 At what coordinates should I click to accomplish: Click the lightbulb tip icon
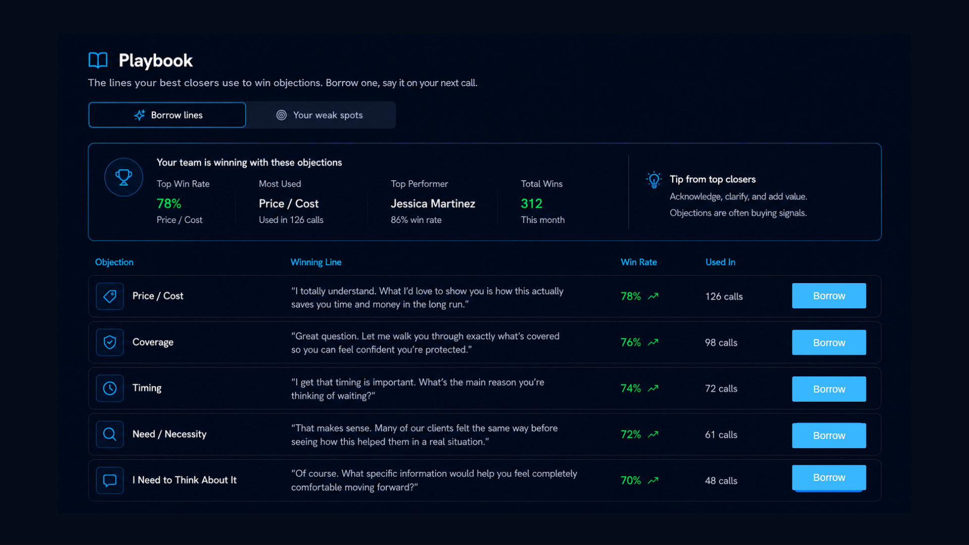click(654, 180)
